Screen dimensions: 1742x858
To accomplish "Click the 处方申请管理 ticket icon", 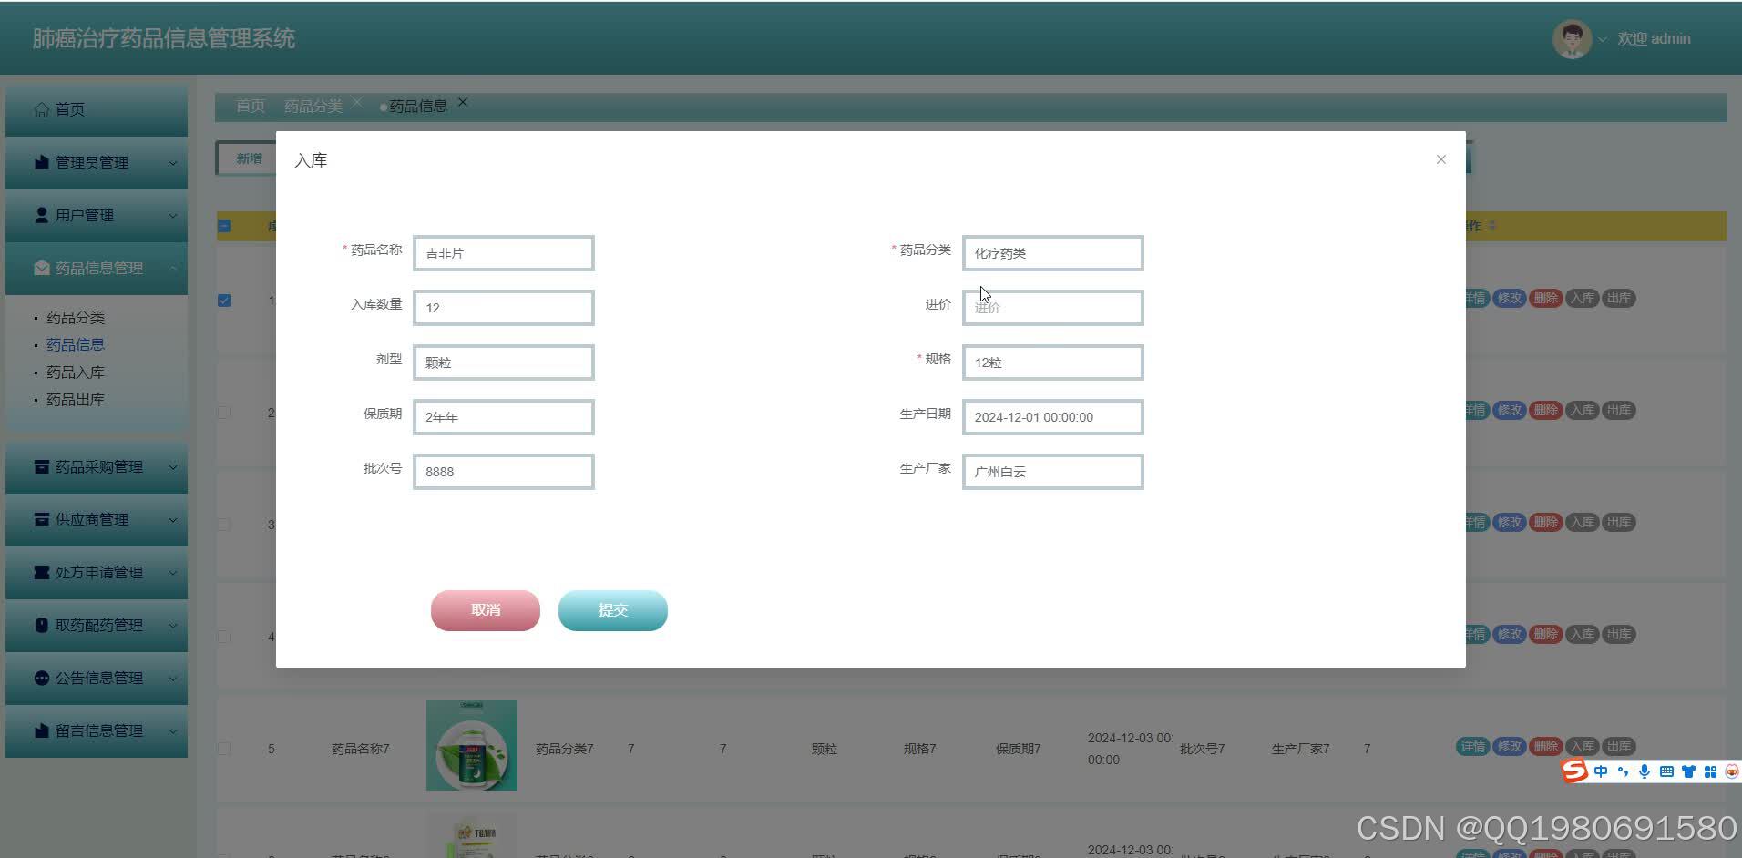I will pos(42,572).
